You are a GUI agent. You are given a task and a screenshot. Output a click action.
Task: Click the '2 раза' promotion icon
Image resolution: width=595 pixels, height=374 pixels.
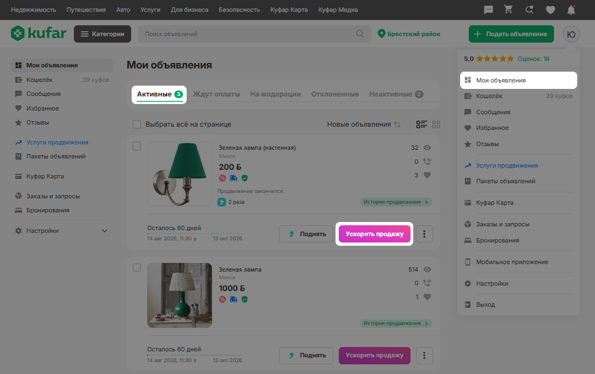coord(222,202)
